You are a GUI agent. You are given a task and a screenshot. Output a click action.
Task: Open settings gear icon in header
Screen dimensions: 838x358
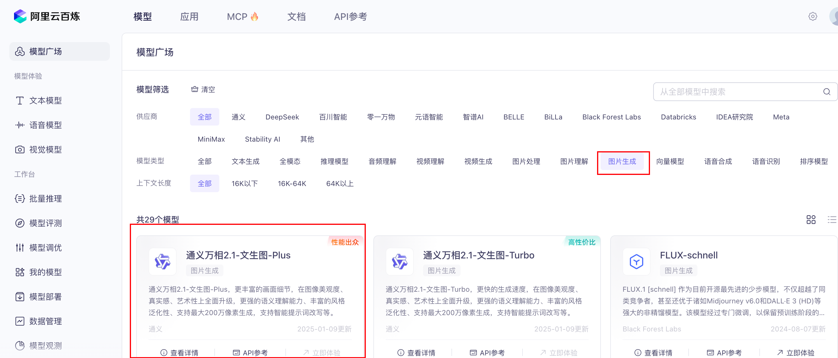tap(813, 16)
